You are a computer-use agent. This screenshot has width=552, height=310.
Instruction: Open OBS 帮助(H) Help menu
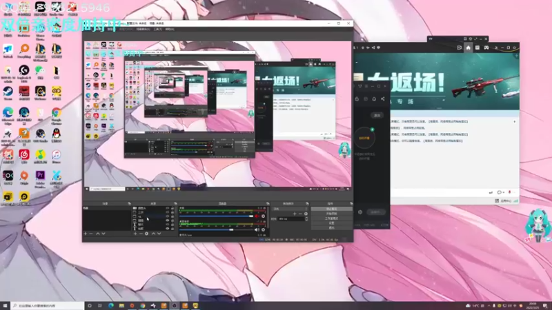point(170,29)
